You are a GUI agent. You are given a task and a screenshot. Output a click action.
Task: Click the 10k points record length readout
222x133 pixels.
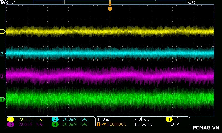point(143,124)
